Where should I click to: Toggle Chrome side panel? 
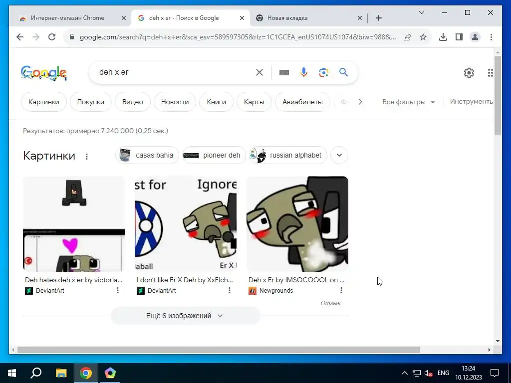click(459, 37)
